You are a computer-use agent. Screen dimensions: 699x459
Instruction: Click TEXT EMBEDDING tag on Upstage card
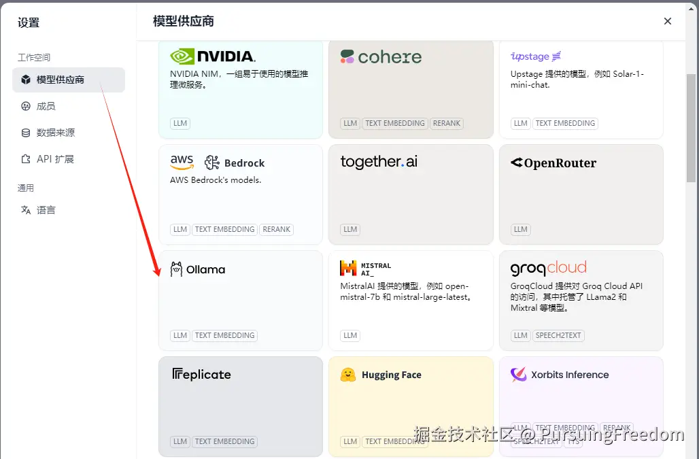coord(565,124)
